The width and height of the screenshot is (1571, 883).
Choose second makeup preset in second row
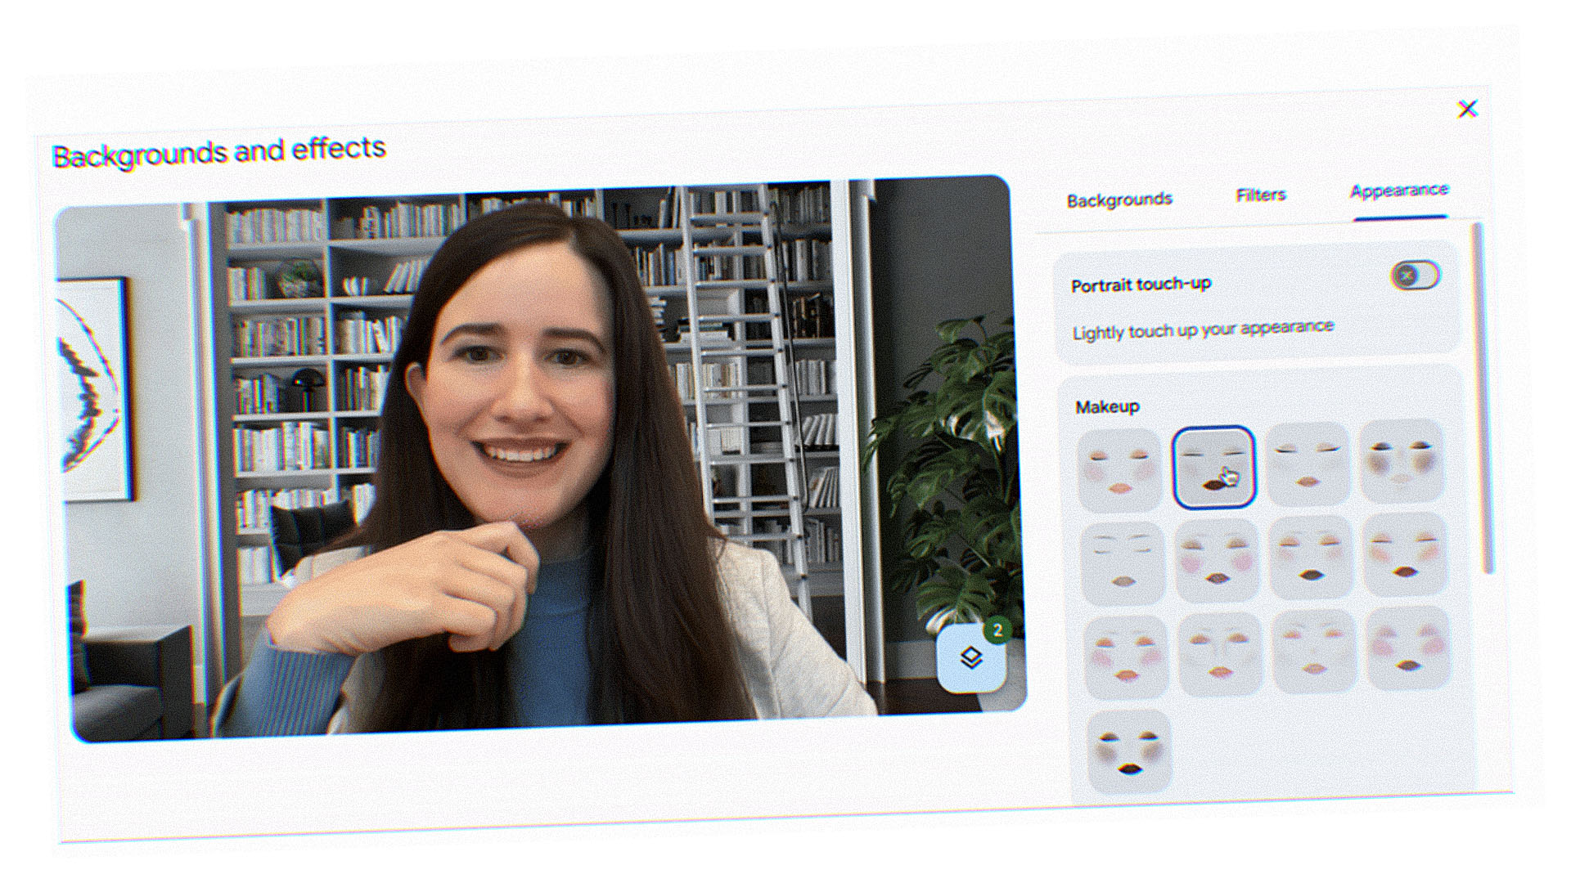pyautogui.click(x=1217, y=561)
